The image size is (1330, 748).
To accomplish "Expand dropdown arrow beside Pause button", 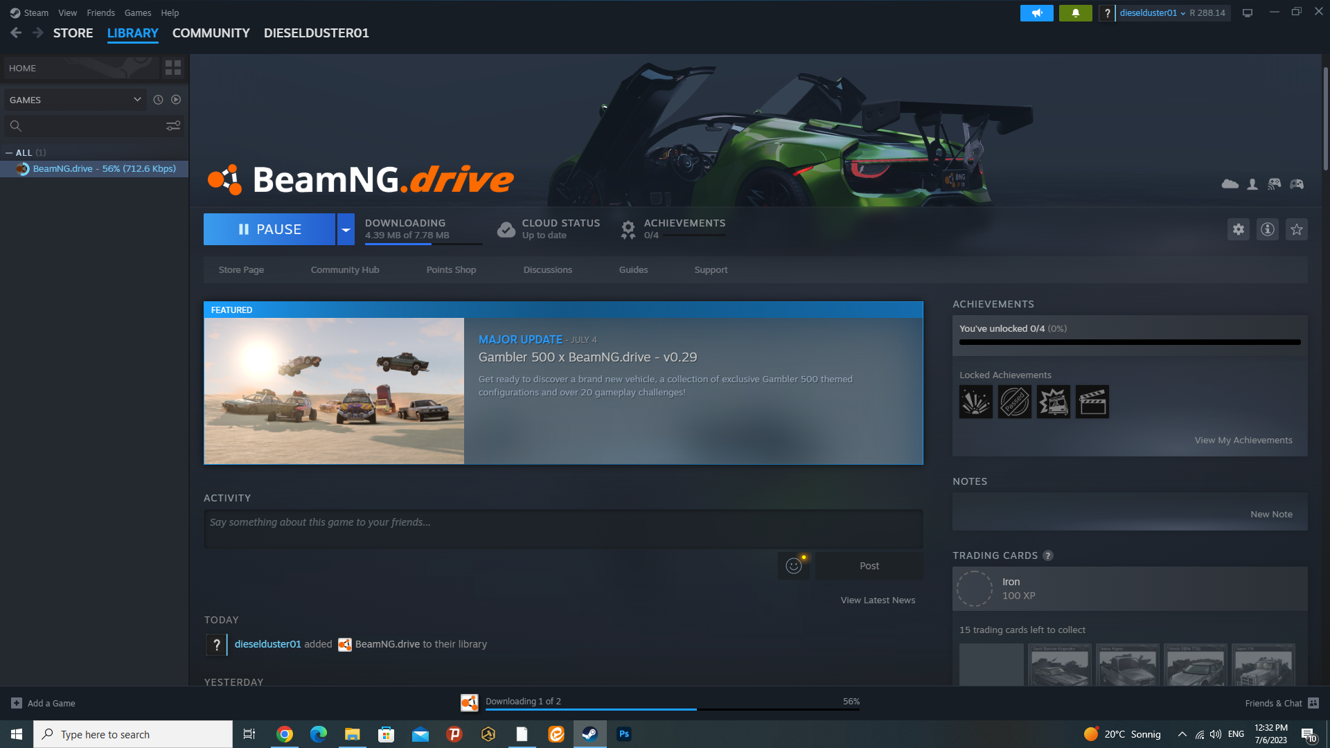I will pyautogui.click(x=346, y=229).
